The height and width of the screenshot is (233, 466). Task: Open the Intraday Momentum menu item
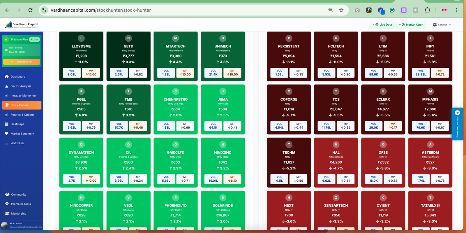click(24, 96)
